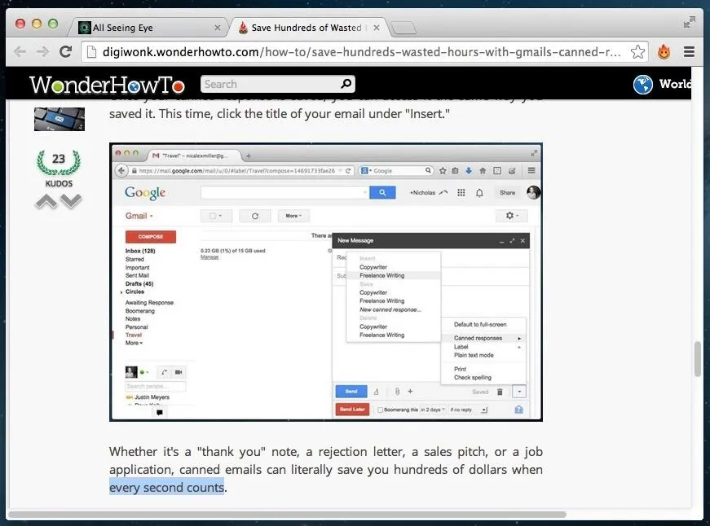The width and height of the screenshot is (710, 526).
Task: Click the page's vertical scrollbar thumb
Action: click(x=698, y=359)
